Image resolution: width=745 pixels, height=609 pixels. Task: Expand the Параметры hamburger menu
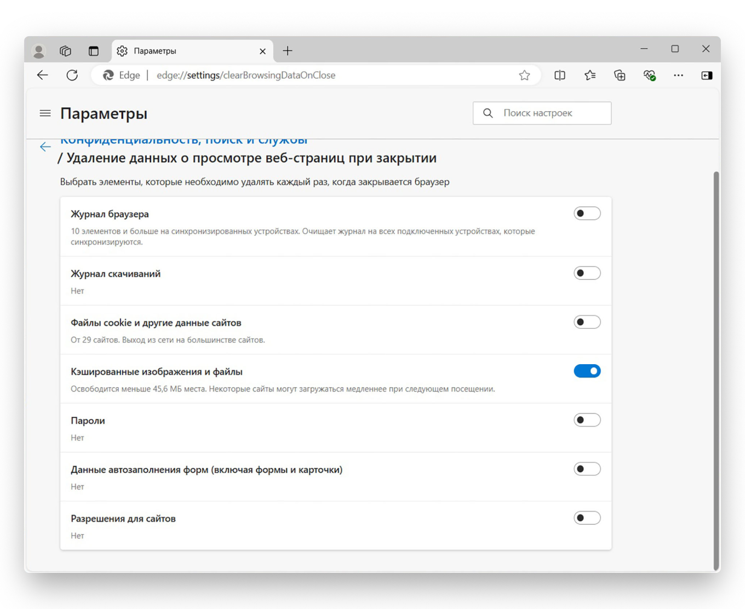click(x=45, y=113)
